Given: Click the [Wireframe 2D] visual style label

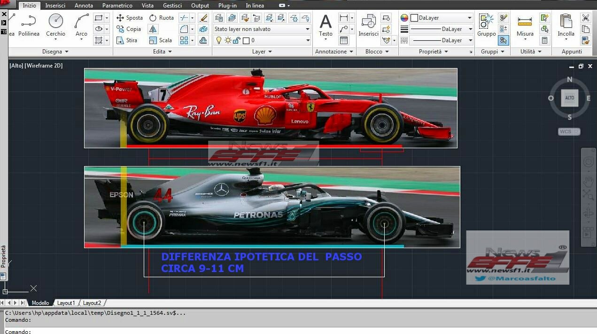Looking at the screenshot, I should coord(44,66).
